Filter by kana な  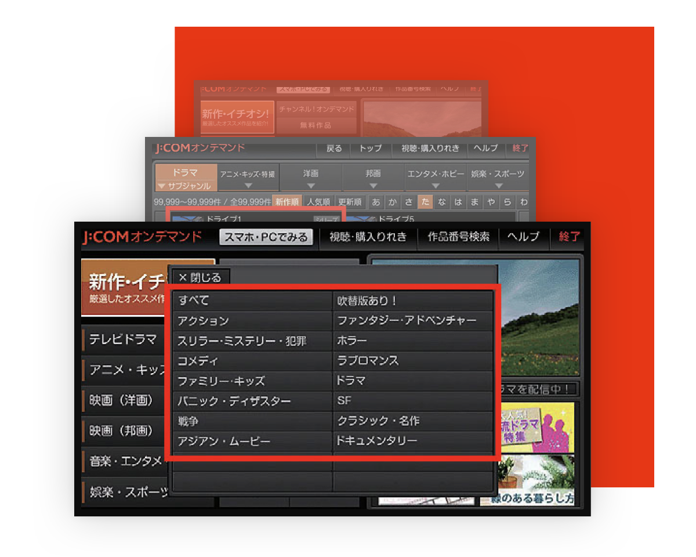pyautogui.click(x=442, y=202)
